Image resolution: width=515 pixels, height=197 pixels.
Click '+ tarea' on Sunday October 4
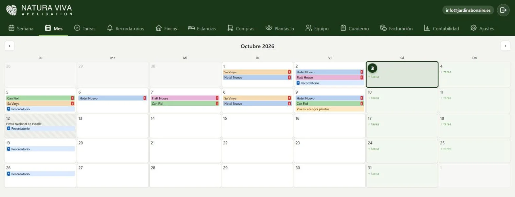pyautogui.click(x=446, y=72)
